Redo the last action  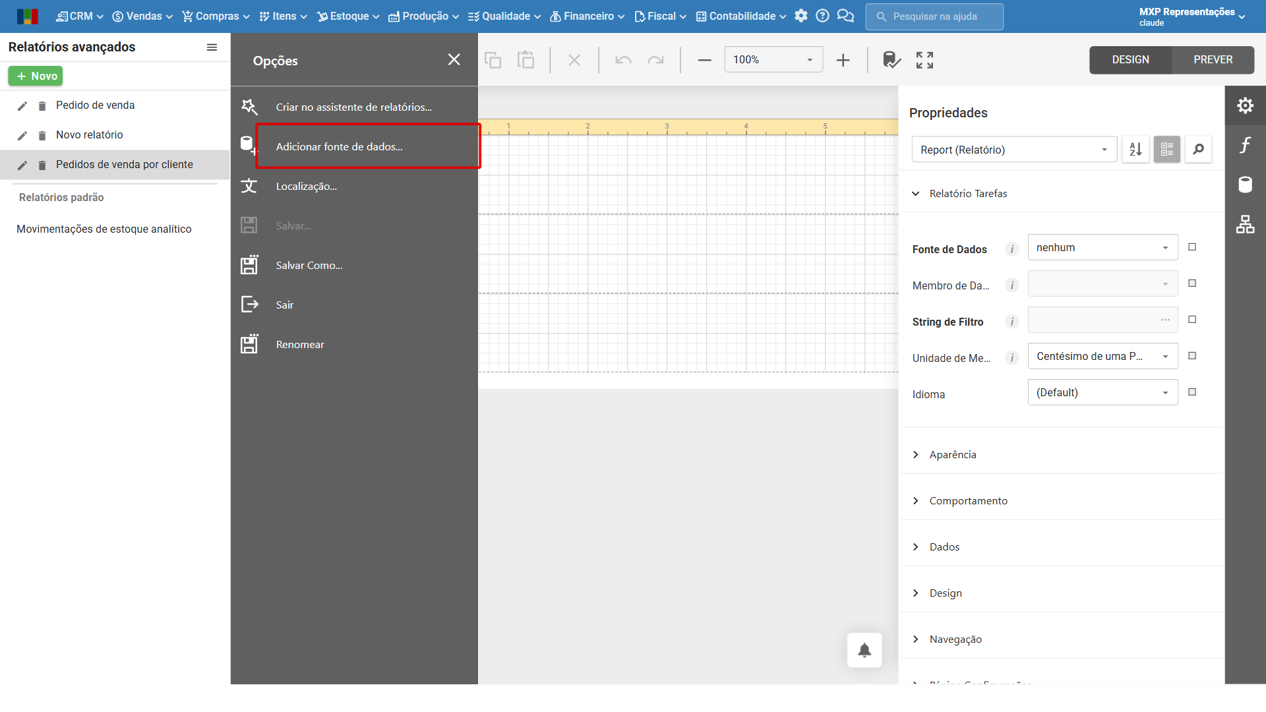pos(655,60)
